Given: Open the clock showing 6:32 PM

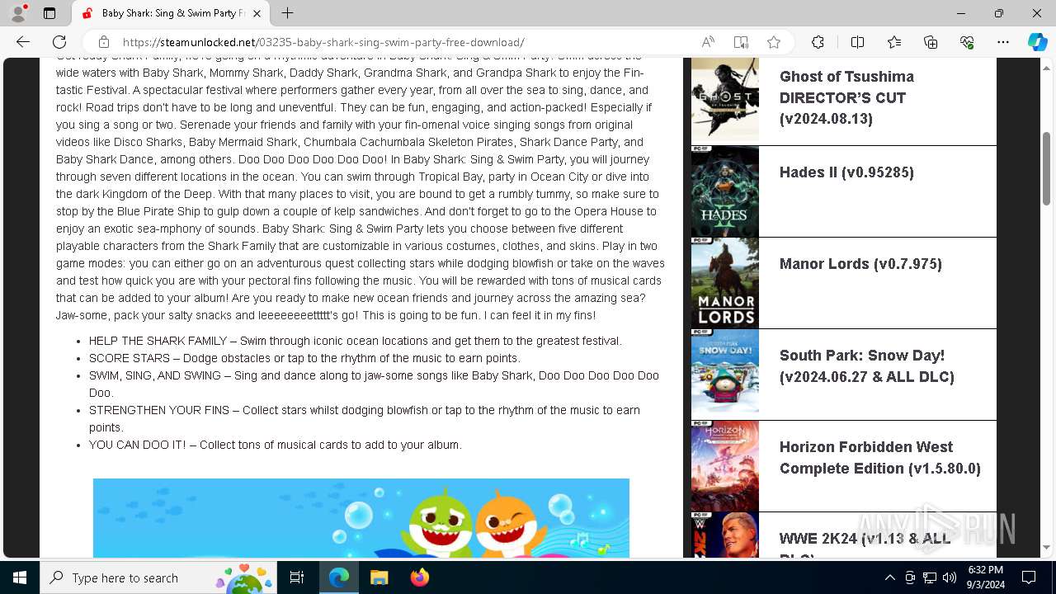Looking at the screenshot, I should pyautogui.click(x=986, y=577).
